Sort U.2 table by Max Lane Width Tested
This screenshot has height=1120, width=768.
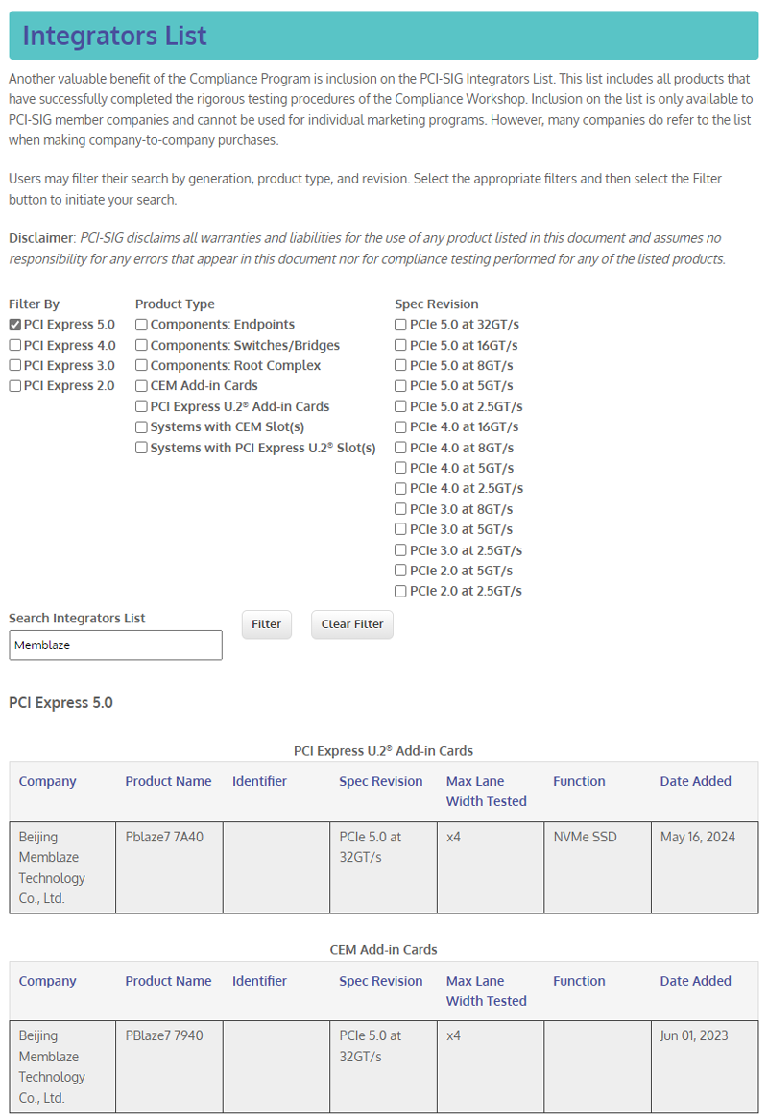[486, 791]
